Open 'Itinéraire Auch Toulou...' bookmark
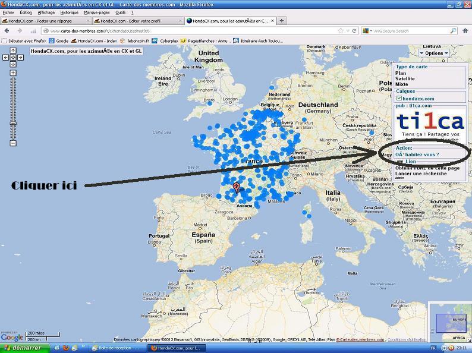Image resolution: width=472 pixels, height=353 pixels. [258, 40]
